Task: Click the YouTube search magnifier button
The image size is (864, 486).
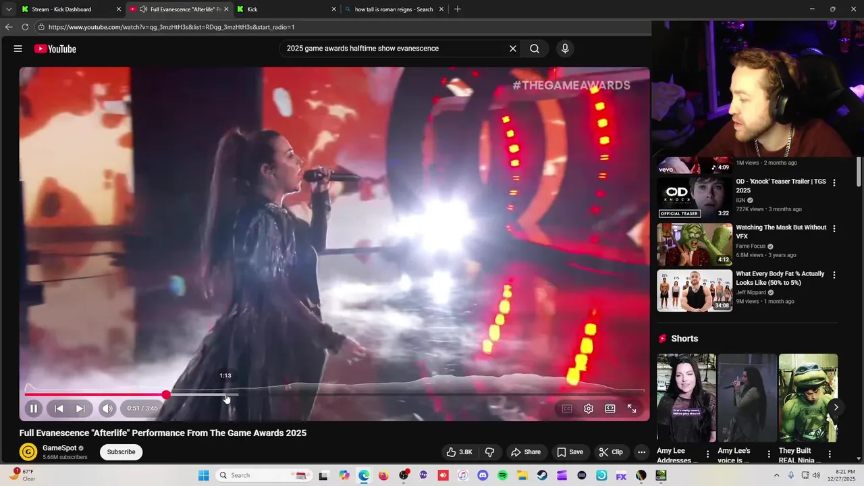Action: click(x=535, y=49)
